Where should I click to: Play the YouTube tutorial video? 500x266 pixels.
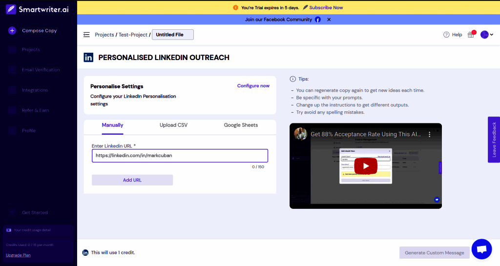pos(366,165)
